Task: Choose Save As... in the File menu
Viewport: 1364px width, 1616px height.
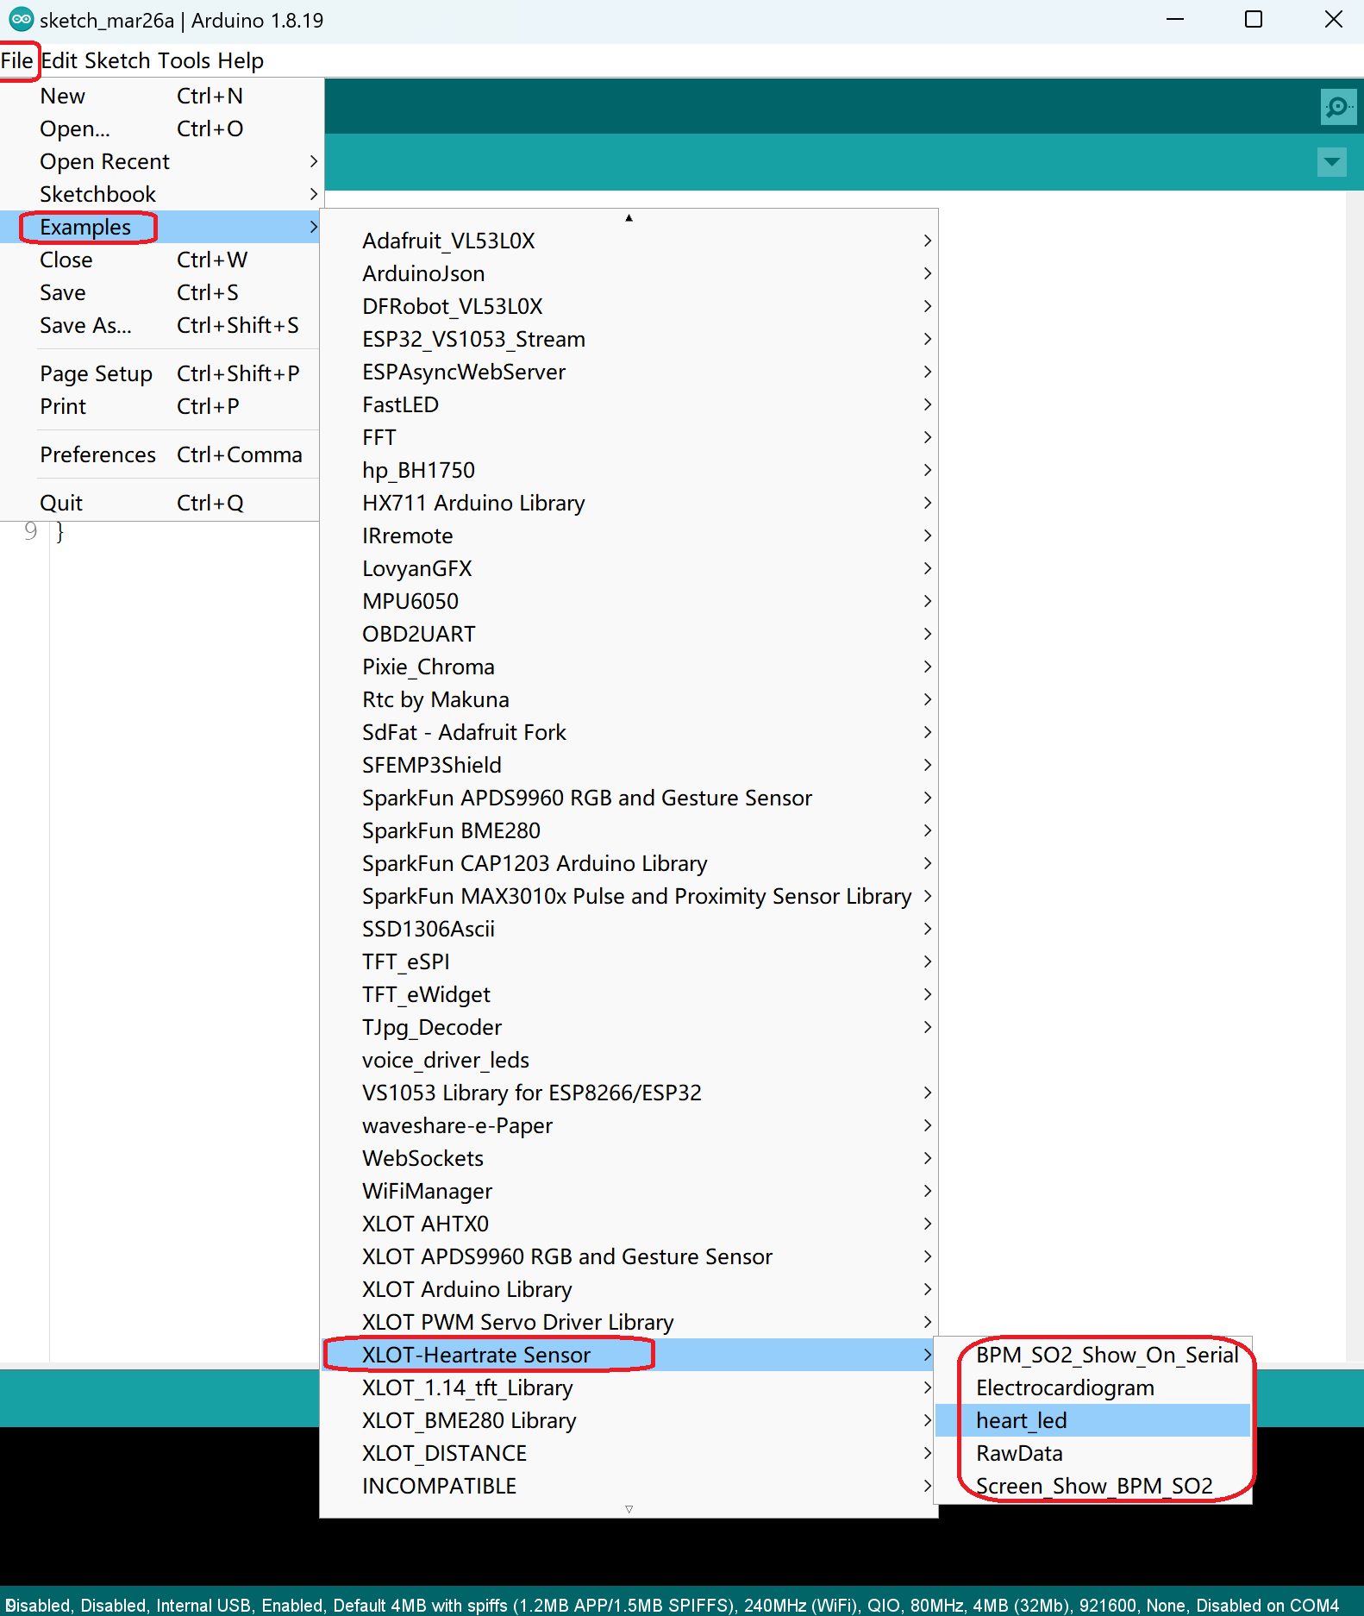Action: [x=160, y=325]
